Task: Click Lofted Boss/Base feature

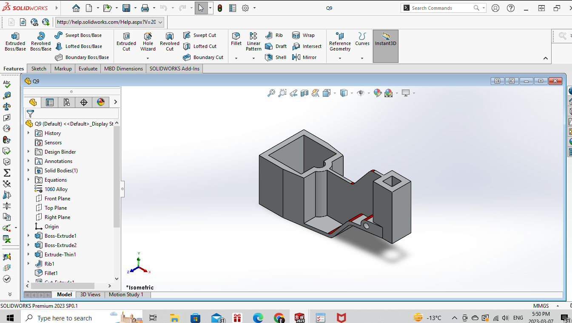Action: click(x=79, y=46)
